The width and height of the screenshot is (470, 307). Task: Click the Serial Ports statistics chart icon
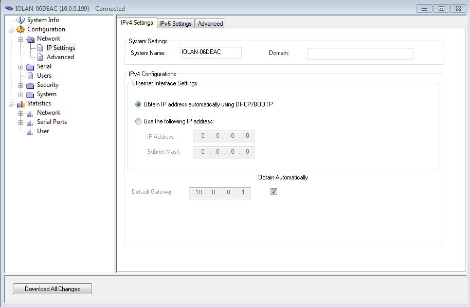coord(30,122)
